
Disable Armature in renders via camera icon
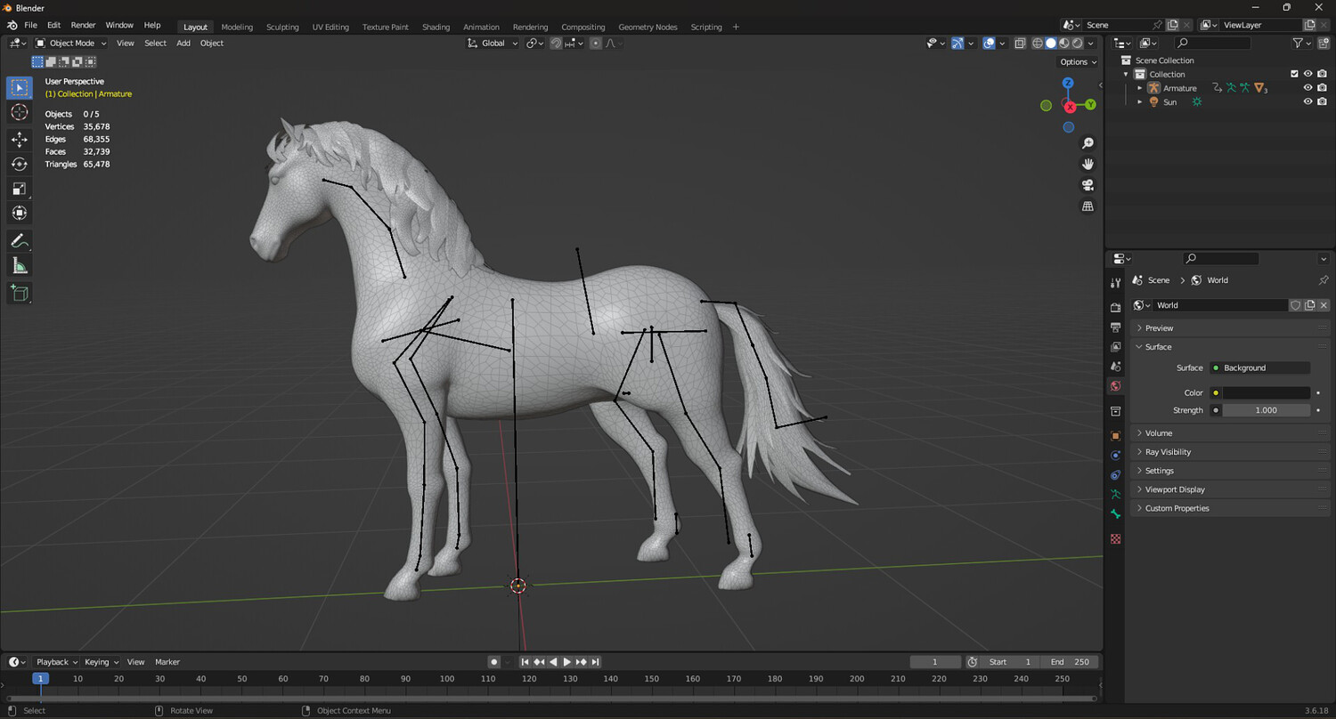(x=1323, y=88)
